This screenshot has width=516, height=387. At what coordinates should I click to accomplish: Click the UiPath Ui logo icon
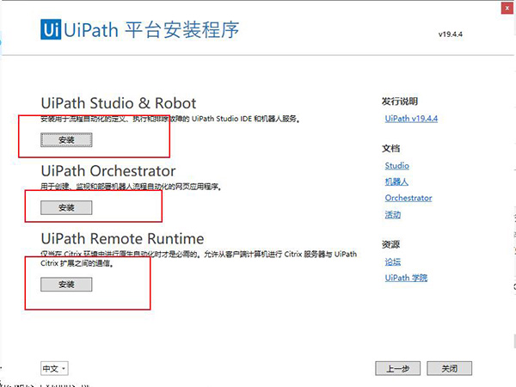click(51, 29)
